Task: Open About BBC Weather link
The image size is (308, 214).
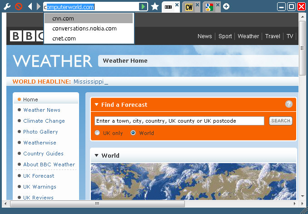Action: 49,164
